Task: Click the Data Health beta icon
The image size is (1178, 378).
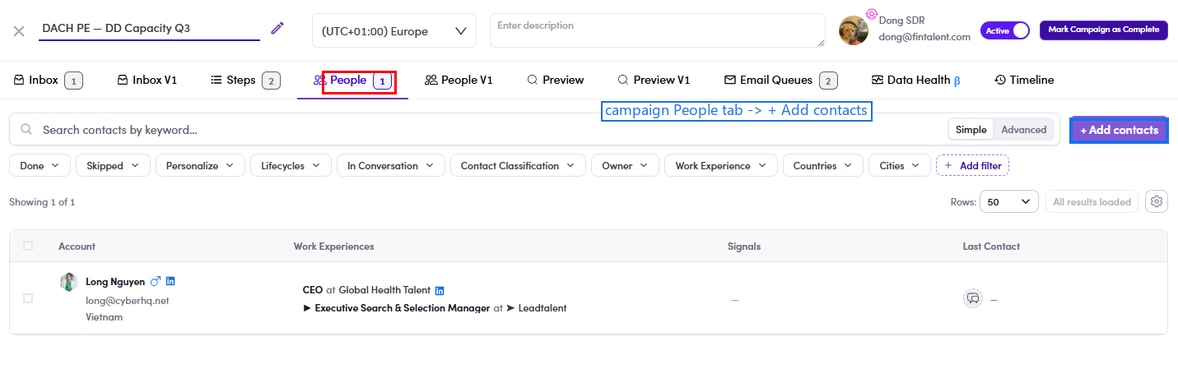Action: tap(957, 81)
